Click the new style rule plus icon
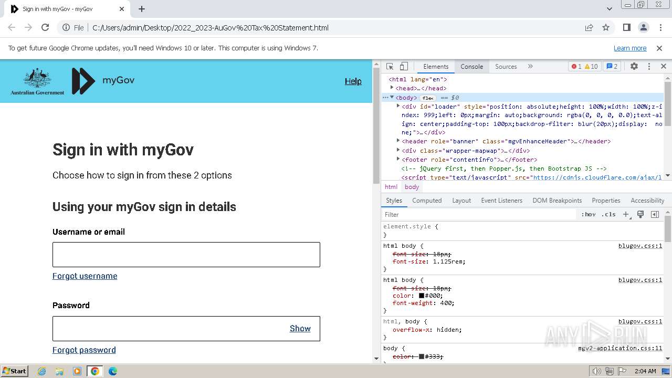672x378 pixels. [x=626, y=214]
